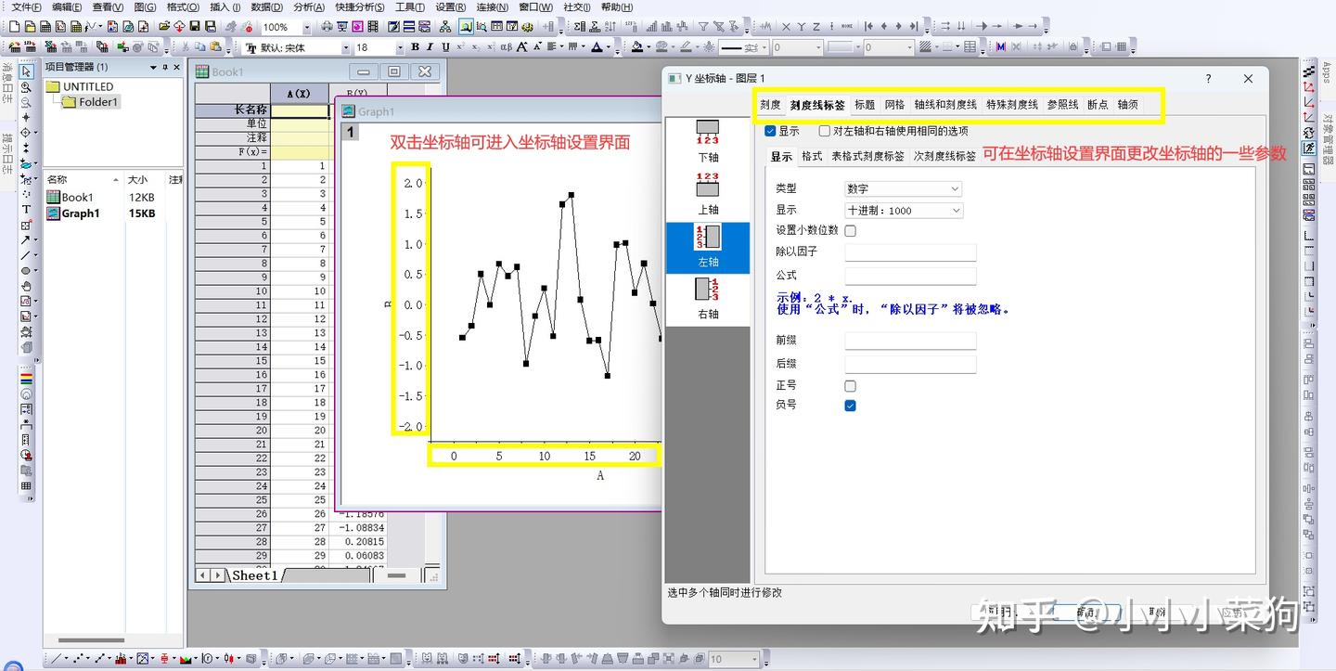Viewport: 1336px width, 671px height.
Task: Click the Underline formatting icon
Action: click(446, 46)
